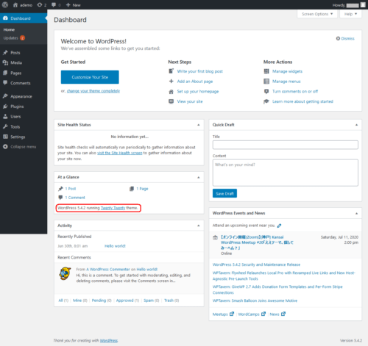Open WordPress 5.4.2 Security and Maintenance Release news
The image size is (368, 346).
click(x=256, y=264)
